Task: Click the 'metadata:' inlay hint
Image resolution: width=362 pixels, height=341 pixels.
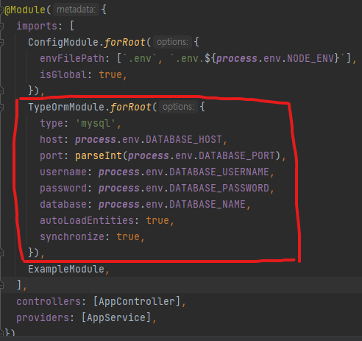Action: point(76,10)
